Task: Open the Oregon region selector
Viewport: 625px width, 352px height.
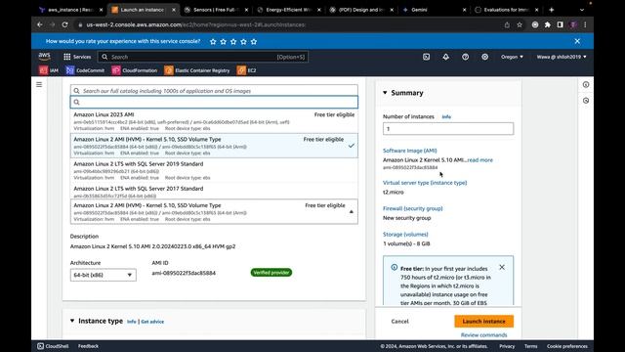Action: point(512,57)
